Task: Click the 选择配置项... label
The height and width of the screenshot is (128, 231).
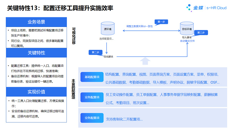Action: 106,39
